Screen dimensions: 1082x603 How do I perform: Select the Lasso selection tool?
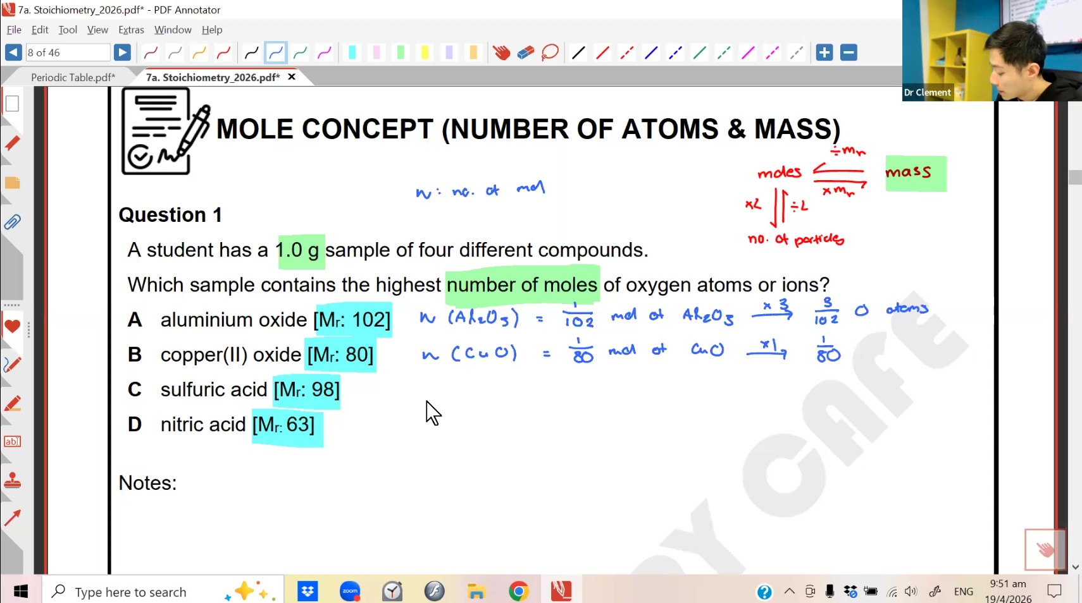pyautogui.click(x=550, y=52)
